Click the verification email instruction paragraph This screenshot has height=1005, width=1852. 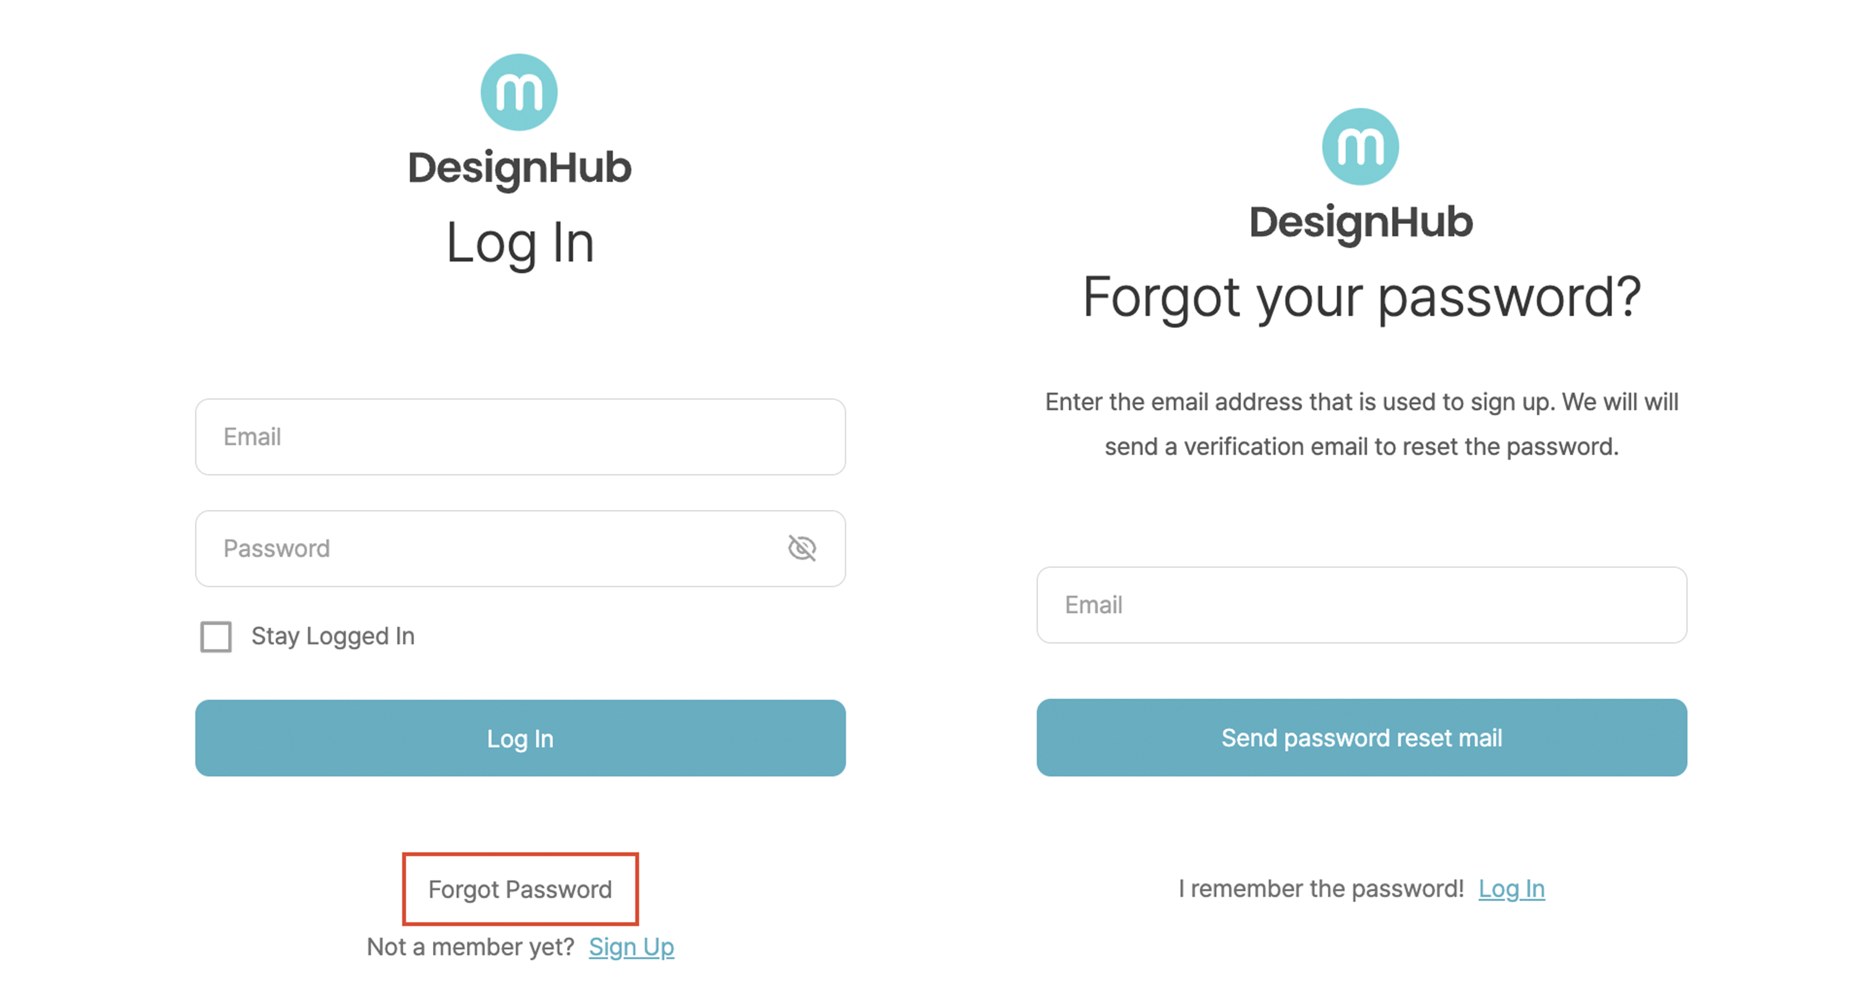(x=1361, y=424)
